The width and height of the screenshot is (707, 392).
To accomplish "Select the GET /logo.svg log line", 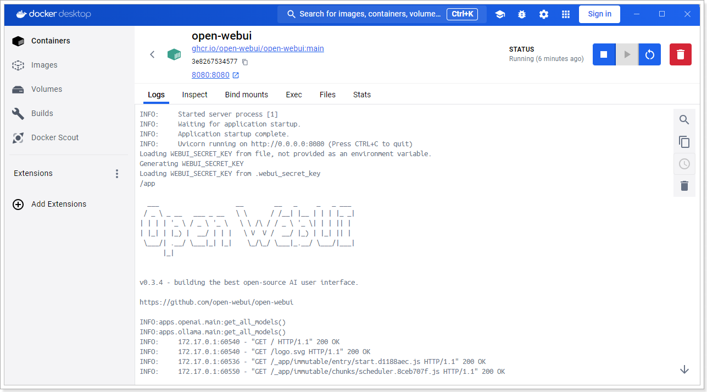I will 255,352.
